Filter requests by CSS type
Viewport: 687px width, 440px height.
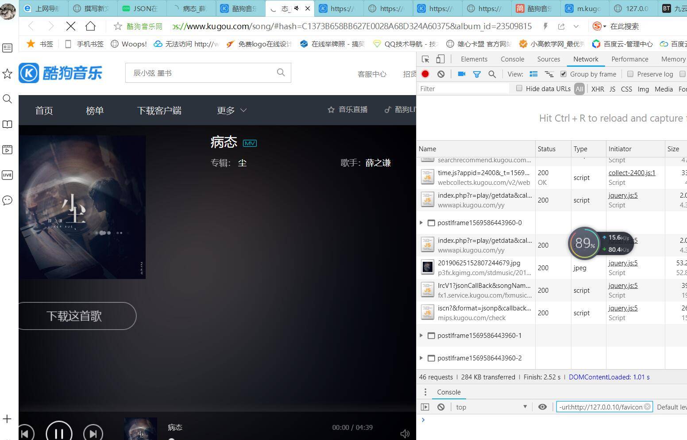pos(626,89)
